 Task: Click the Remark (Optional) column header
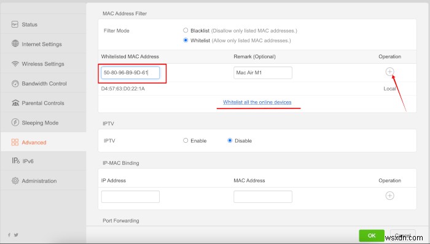tap(254, 56)
